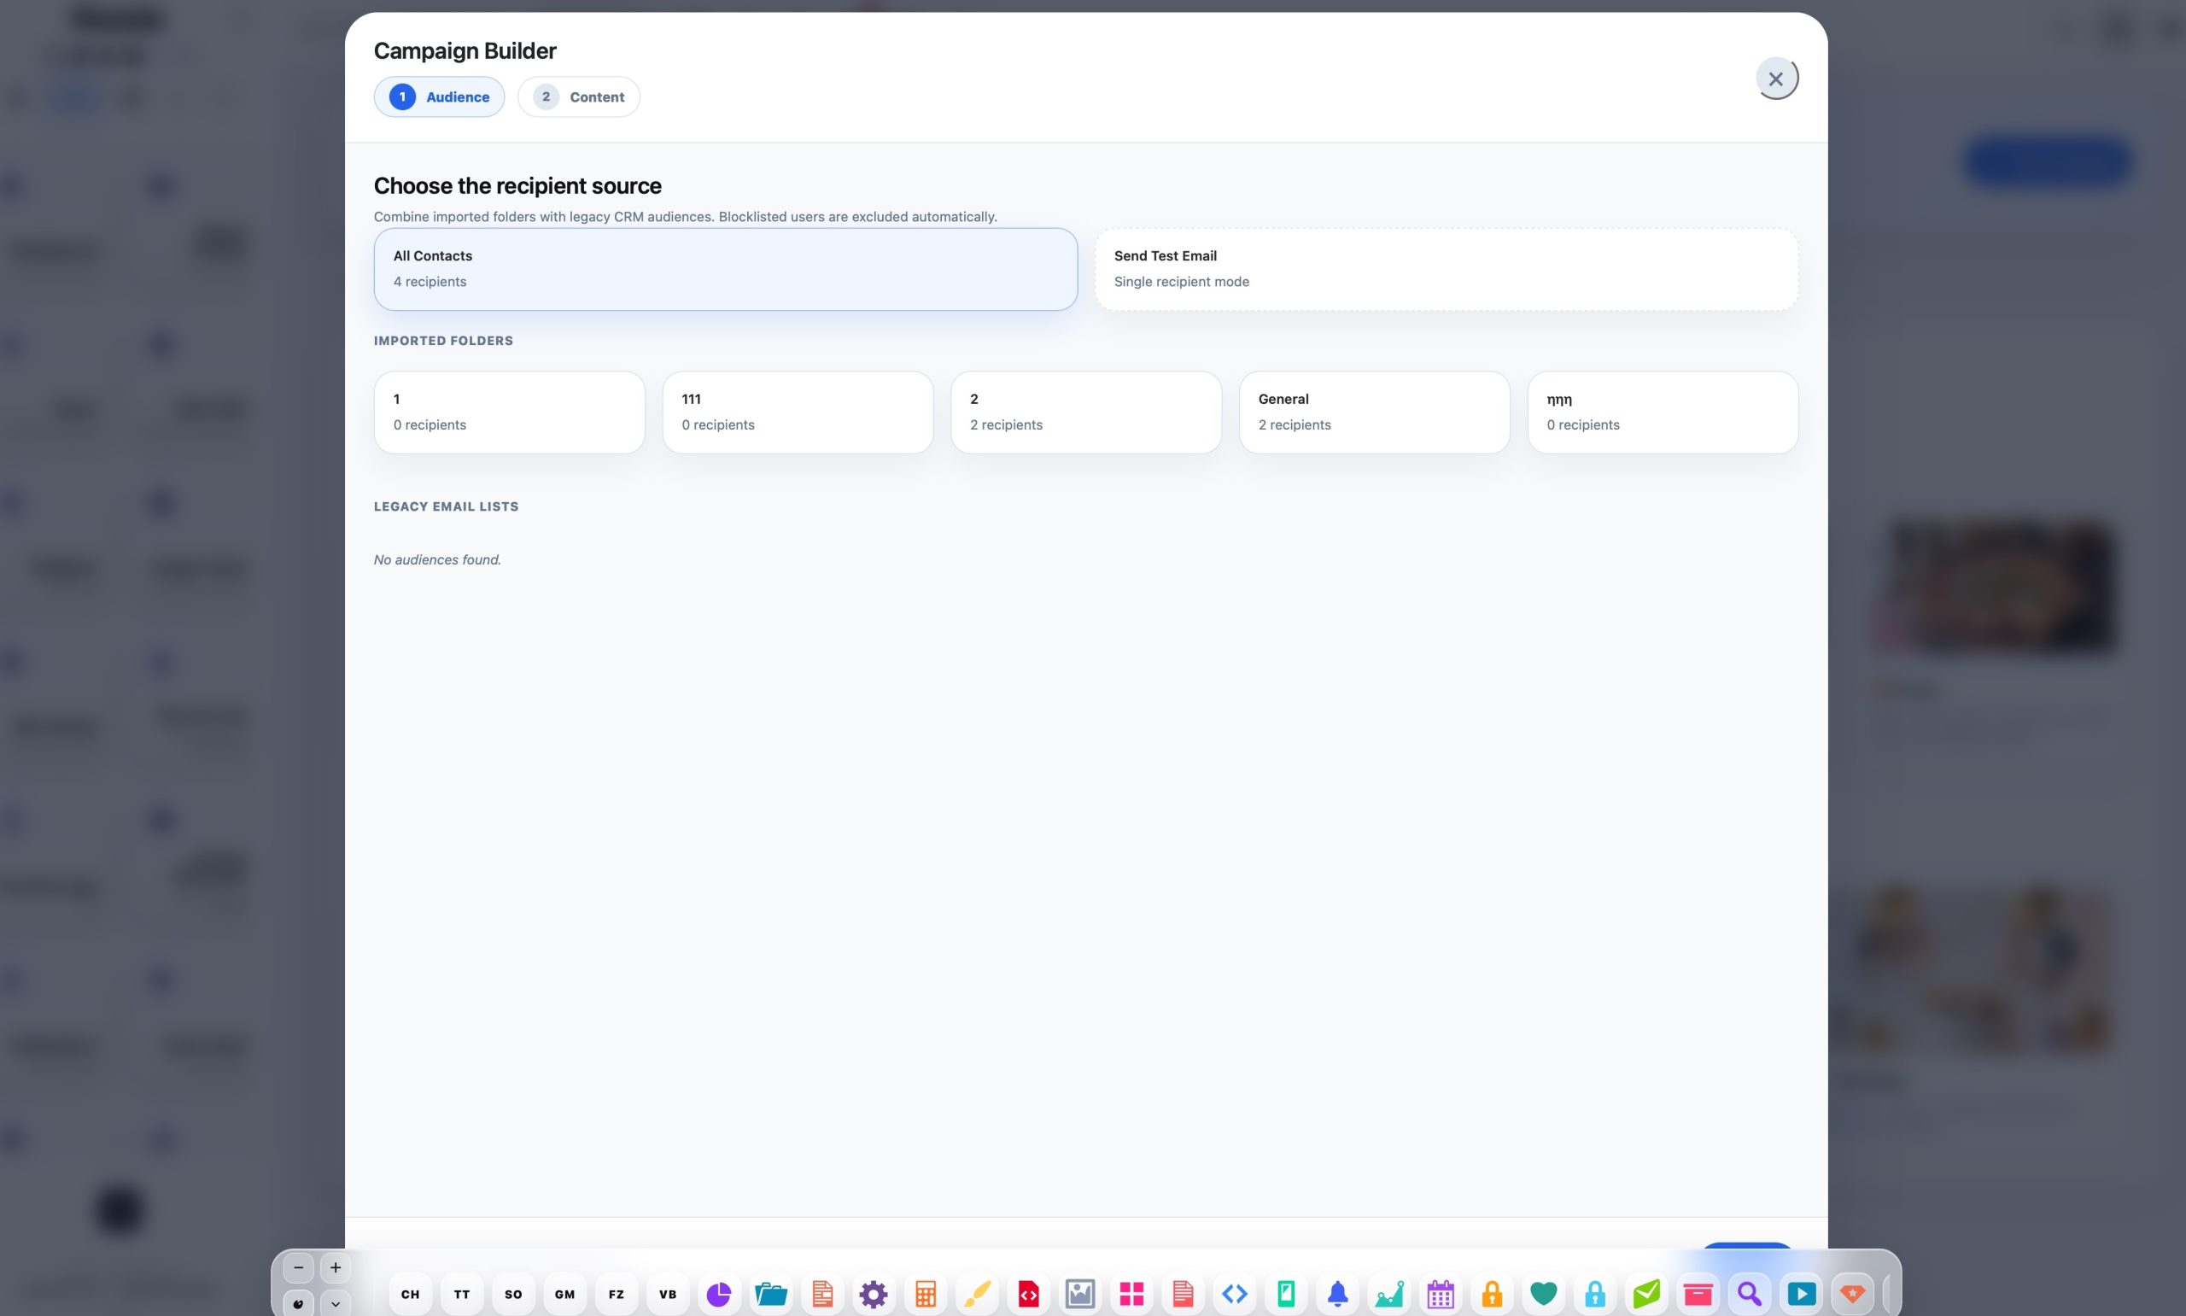The image size is (2186, 1316).
Task: Open the teal growth chart dock icon
Action: point(1389,1294)
